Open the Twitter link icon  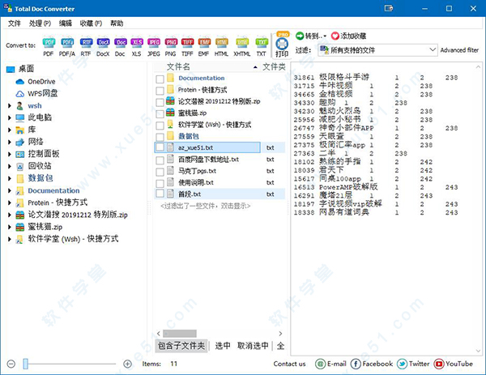coord(402,364)
